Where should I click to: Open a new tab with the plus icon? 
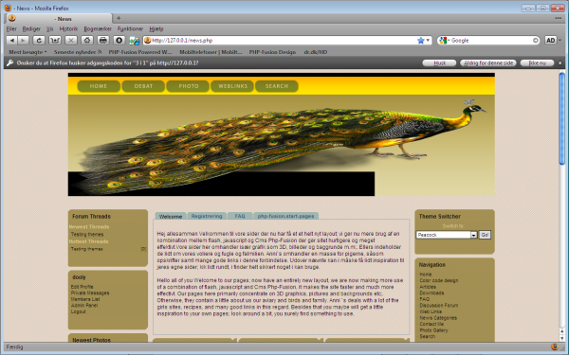(x=119, y=18)
